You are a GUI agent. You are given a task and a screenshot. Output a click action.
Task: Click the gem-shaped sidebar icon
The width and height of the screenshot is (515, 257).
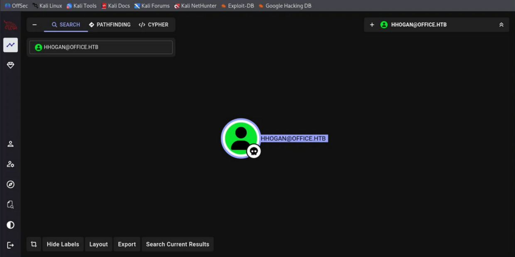10,65
